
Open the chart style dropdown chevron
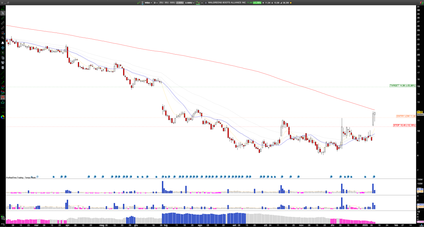(202, 3)
